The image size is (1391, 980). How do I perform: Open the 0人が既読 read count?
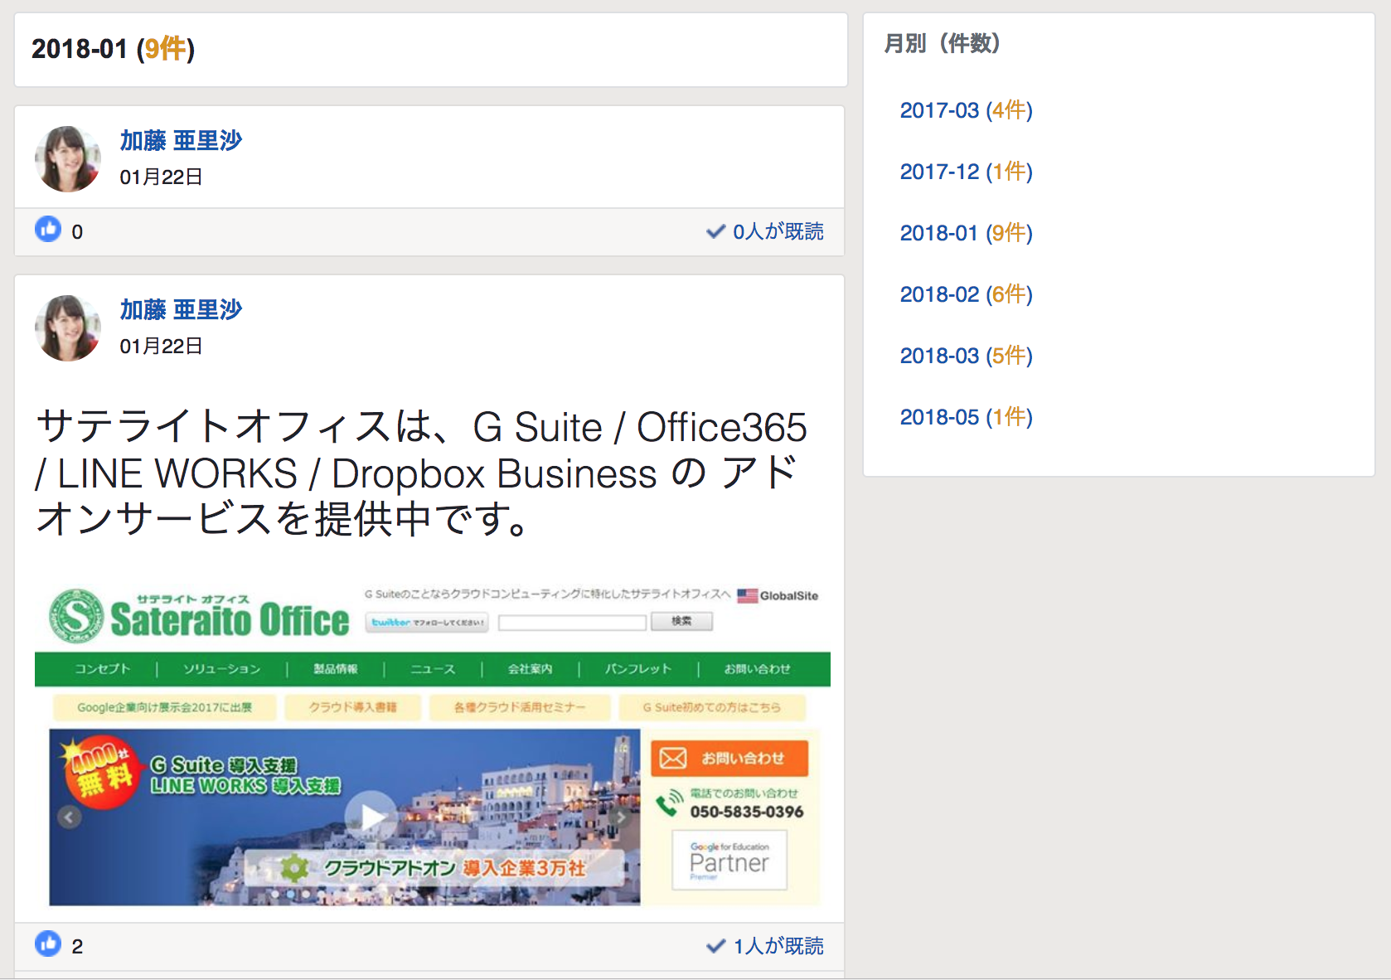point(778,231)
